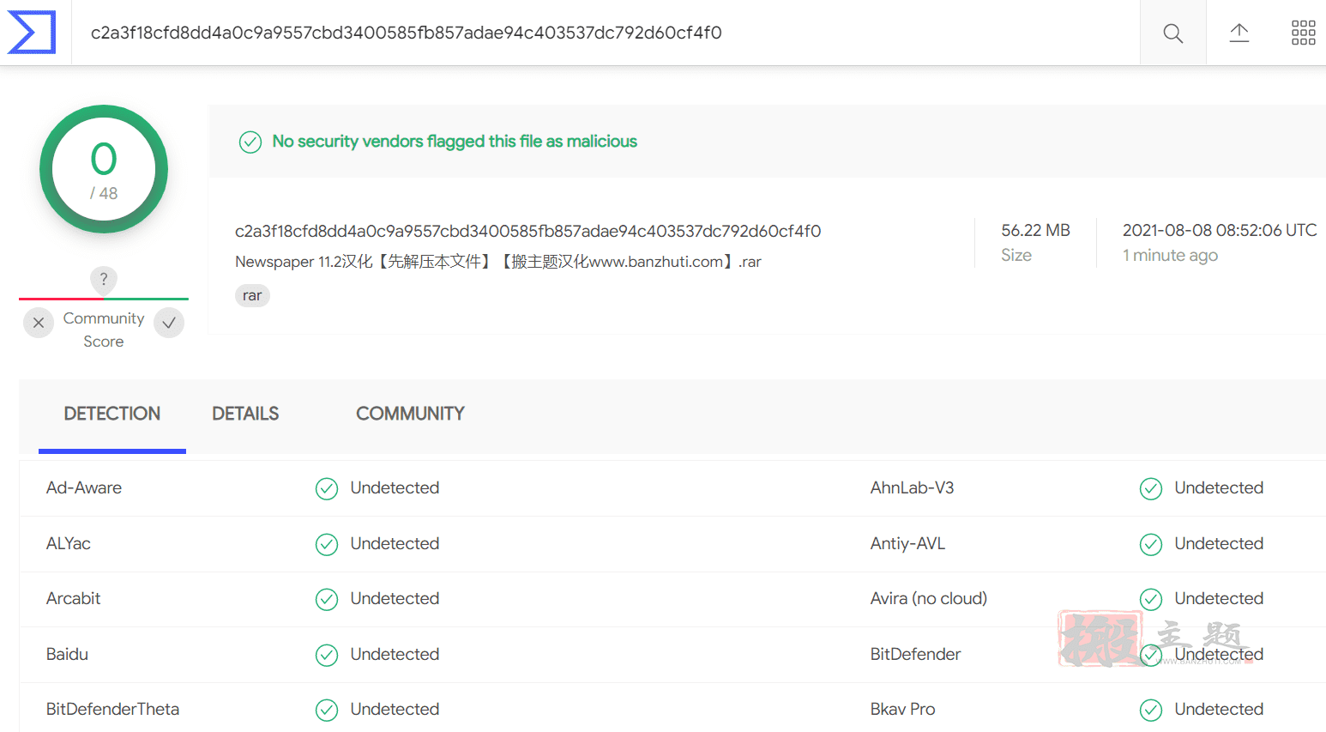
Task: Open the COMMUNITY tab
Action: [410, 414]
